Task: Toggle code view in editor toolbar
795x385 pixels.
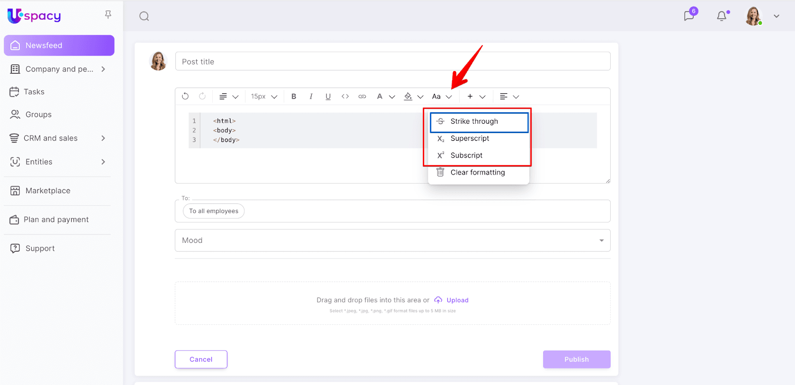Action: [x=345, y=96]
